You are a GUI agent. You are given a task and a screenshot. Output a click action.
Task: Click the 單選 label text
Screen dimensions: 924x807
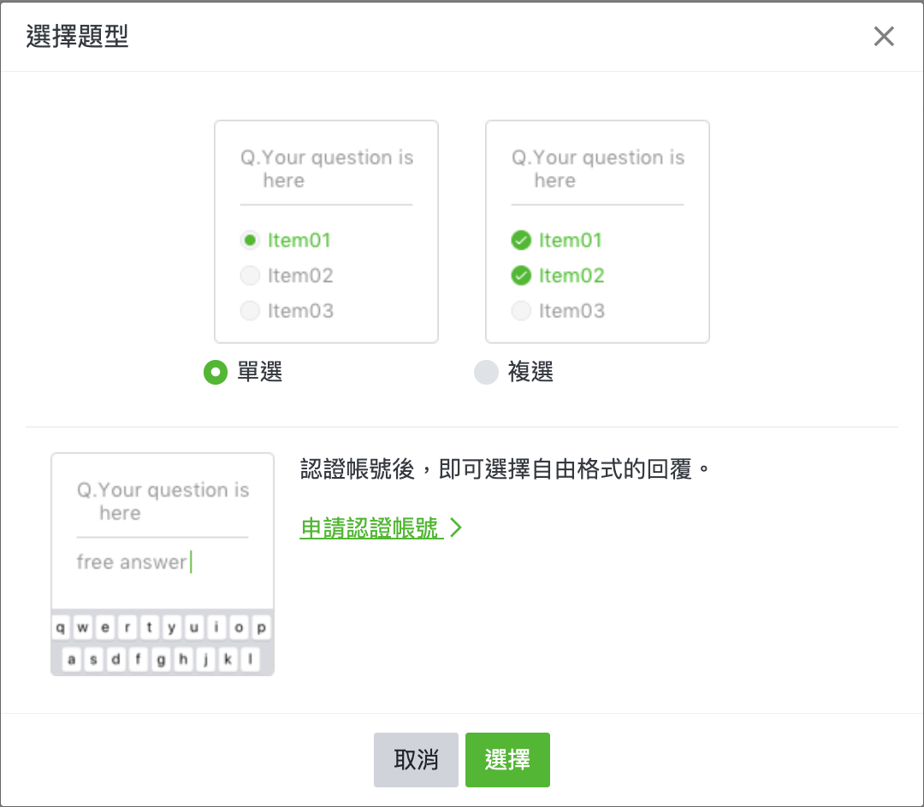pos(260,373)
